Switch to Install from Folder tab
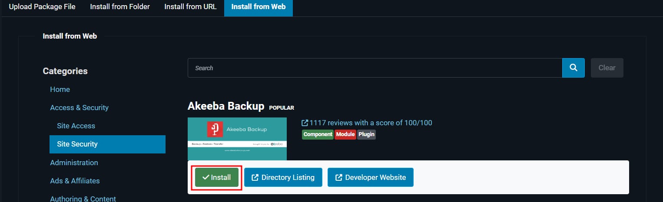 (x=120, y=7)
